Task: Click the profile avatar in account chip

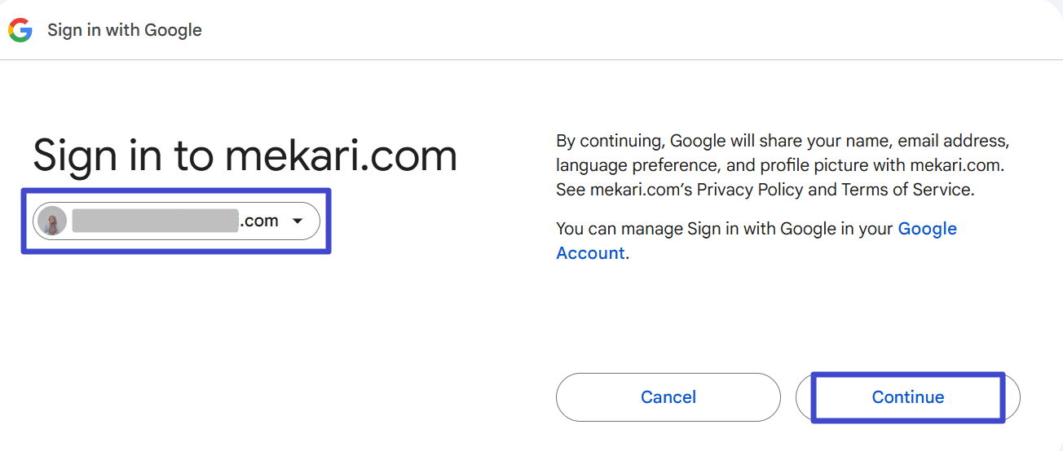Action: [52, 221]
